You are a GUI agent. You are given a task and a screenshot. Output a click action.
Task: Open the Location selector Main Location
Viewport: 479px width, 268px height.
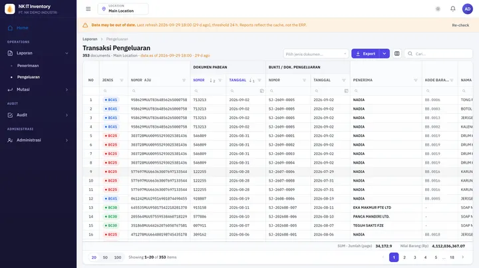pos(123,9)
